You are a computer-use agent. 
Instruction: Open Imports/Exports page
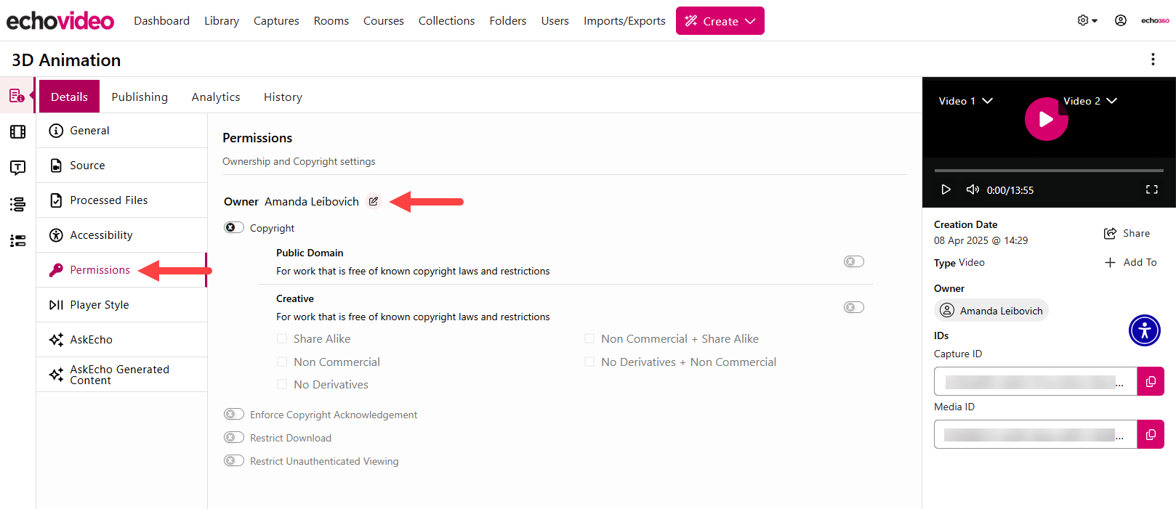[x=624, y=20]
